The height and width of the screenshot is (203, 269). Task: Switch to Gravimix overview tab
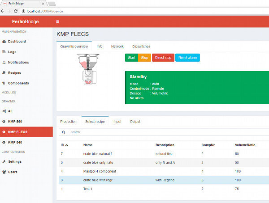tap(74, 47)
